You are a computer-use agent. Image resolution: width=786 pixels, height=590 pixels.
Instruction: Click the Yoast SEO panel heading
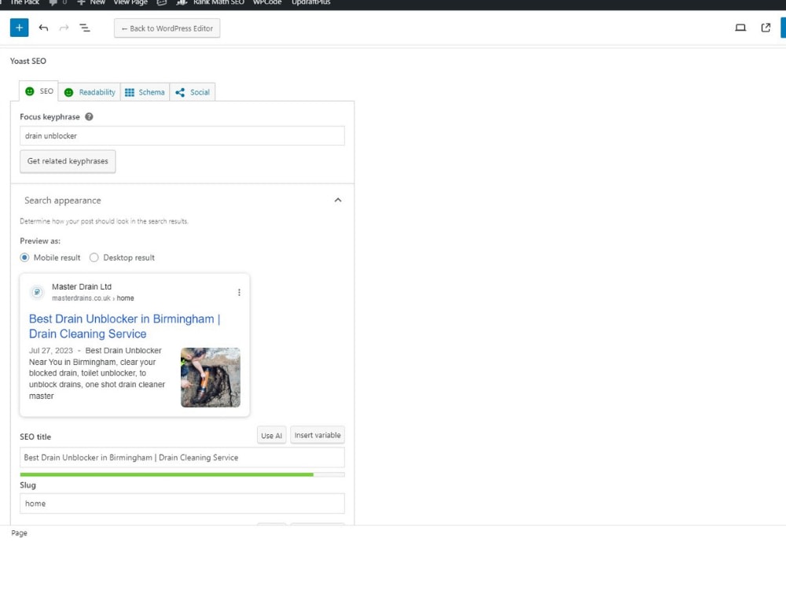[x=28, y=61]
